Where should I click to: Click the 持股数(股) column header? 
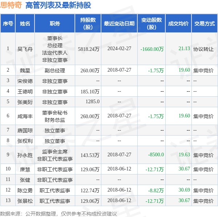[88, 24]
